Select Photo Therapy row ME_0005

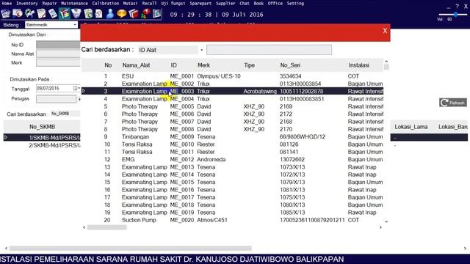(232, 106)
